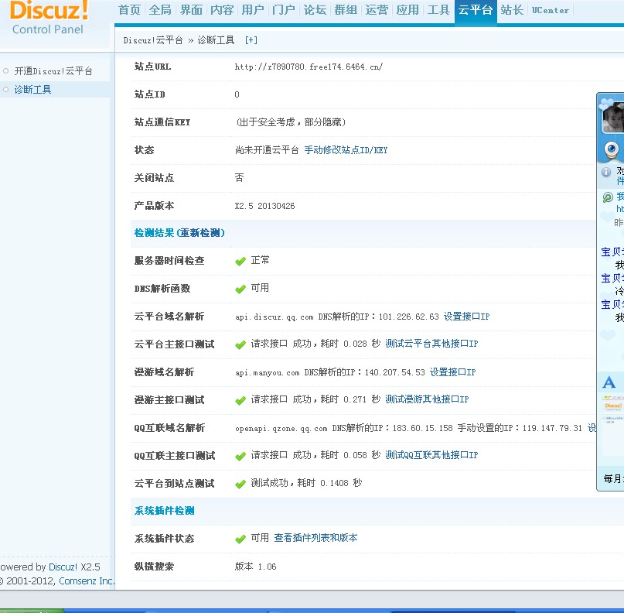This screenshot has height=613, width=624.
Task: Select 诊断工具 in the left sidebar
Action: (32, 90)
